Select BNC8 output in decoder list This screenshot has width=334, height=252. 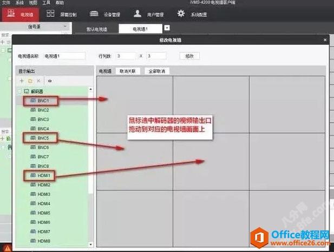(43, 166)
